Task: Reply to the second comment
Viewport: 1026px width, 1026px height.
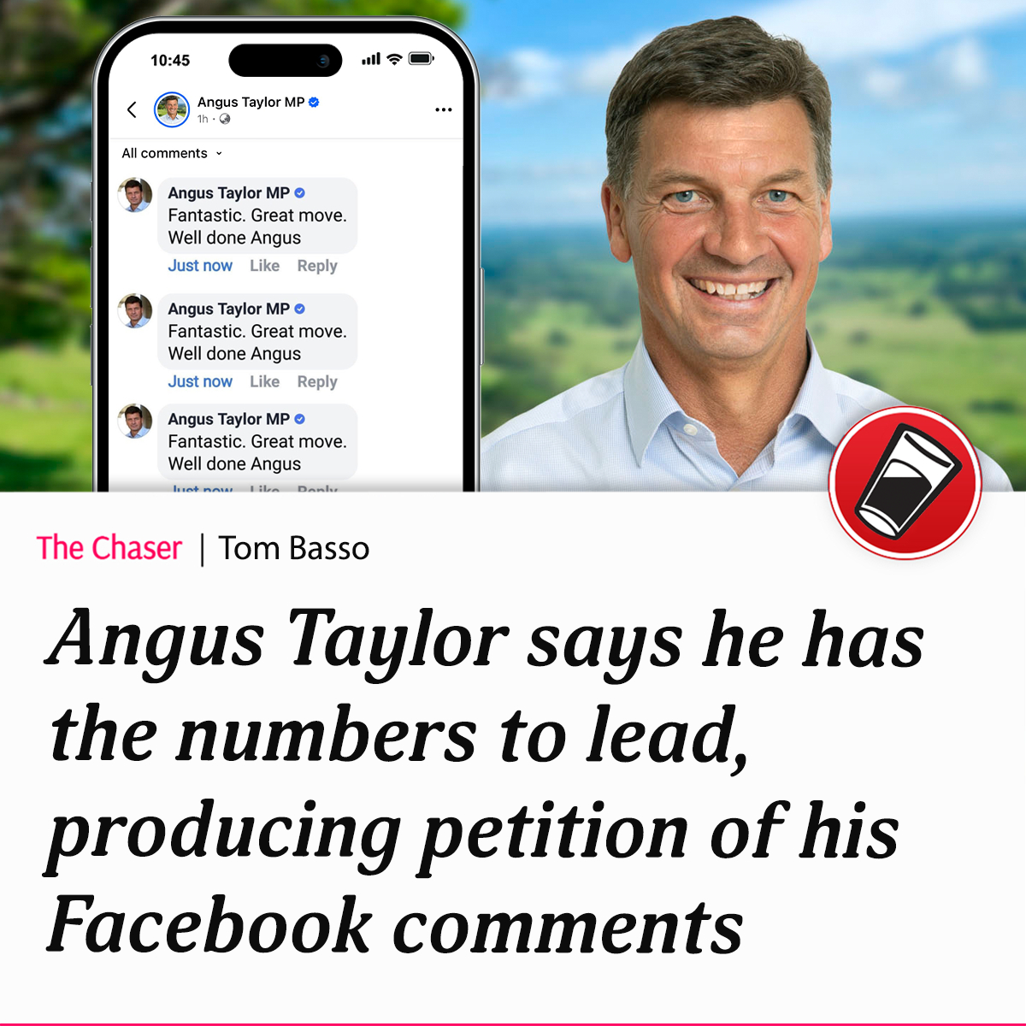Action: tap(317, 381)
